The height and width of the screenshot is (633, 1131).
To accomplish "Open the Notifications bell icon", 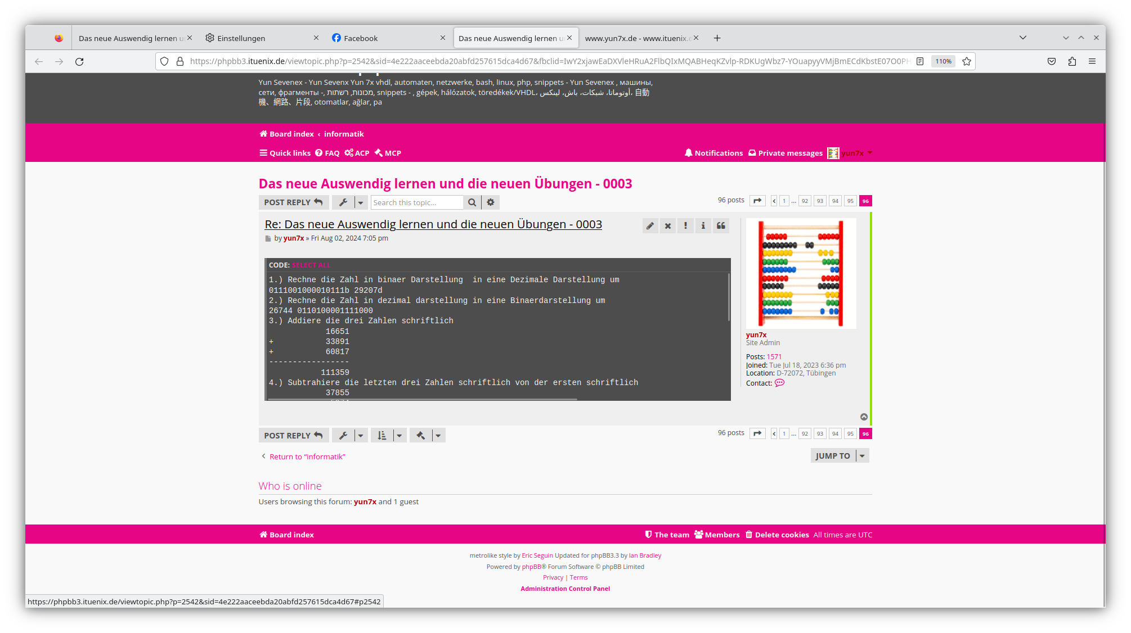I will (x=688, y=152).
